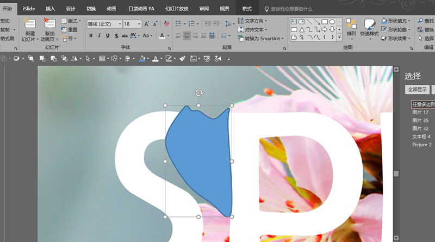Toggle center text alignment
The height and width of the screenshot is (242, 435).
pos(187,35)
